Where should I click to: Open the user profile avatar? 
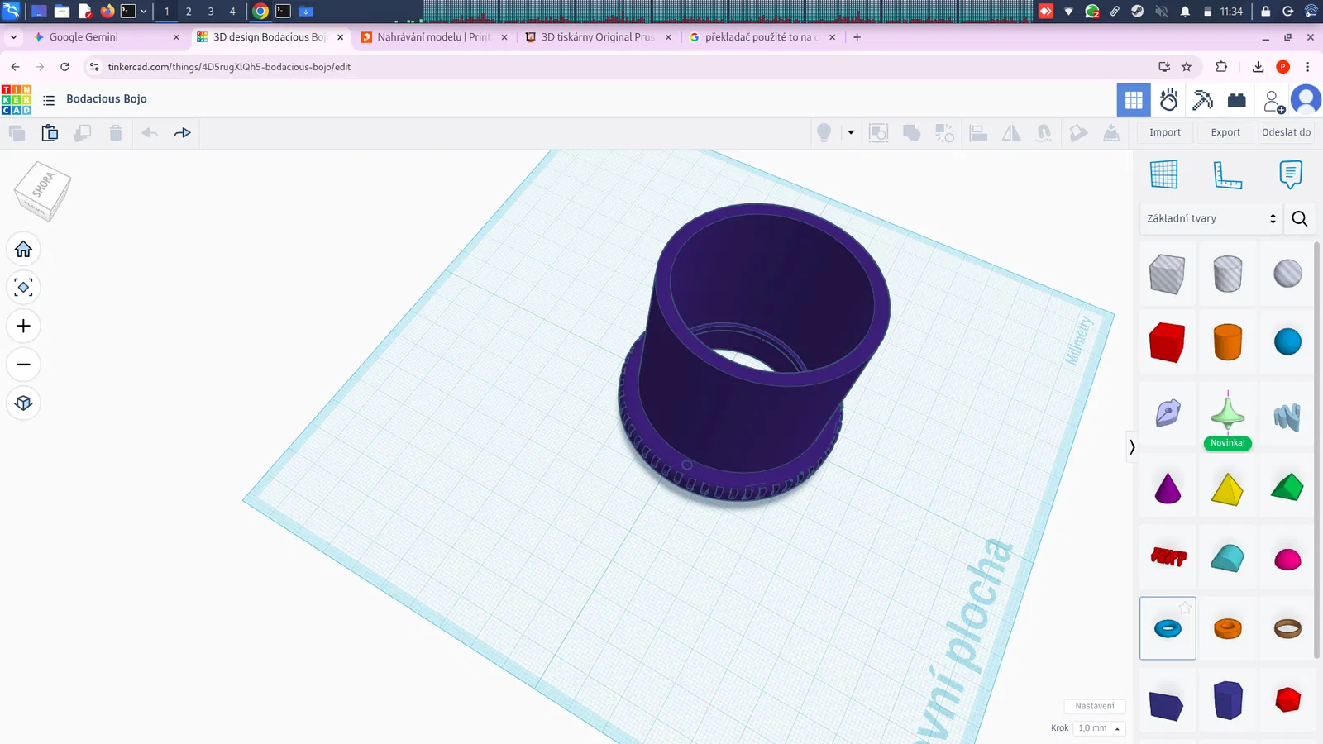(x=1306, y=100)
